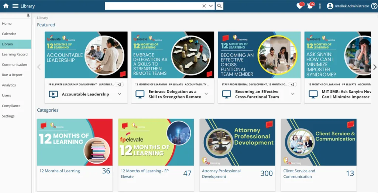The height and width of the screenshot is (193, 378).
Task: Open Becoming an Effective Cross Functional banner
Action: pyautogui.click(x=259, y=55)
